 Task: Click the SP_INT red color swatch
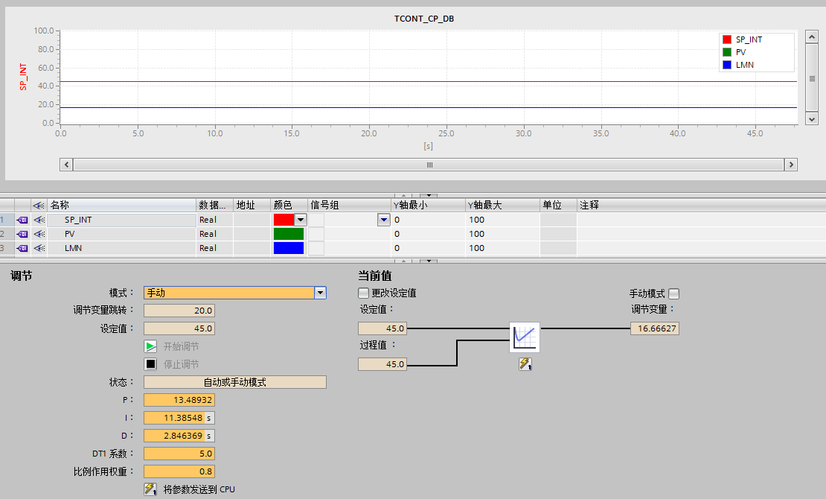point(284,220)
